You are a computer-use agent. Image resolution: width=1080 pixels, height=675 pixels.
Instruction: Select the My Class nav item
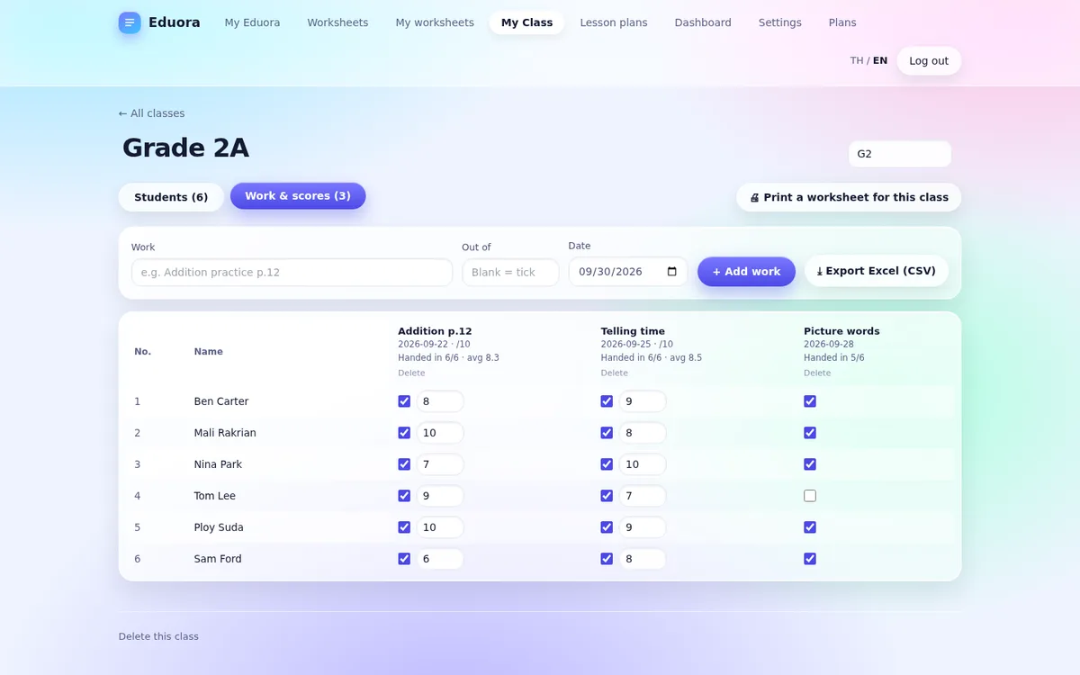(526, 22)
